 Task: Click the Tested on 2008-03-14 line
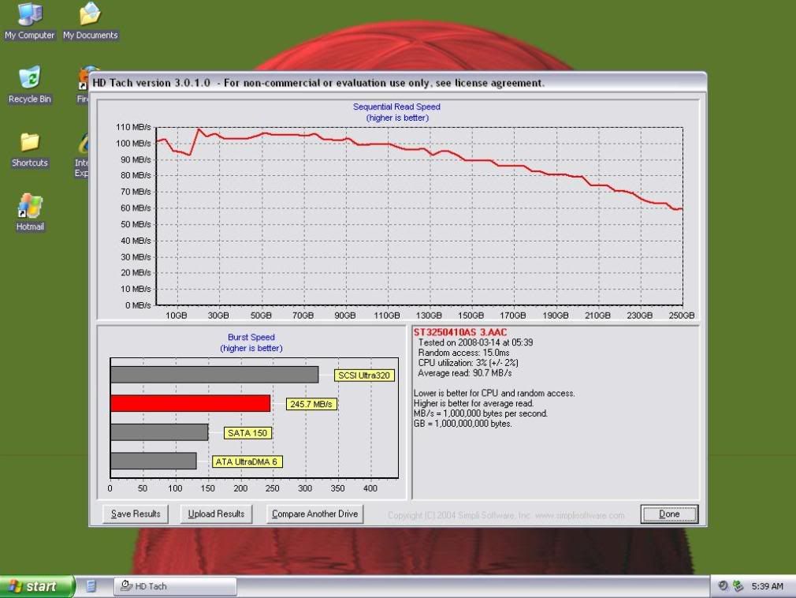(475, 342)
